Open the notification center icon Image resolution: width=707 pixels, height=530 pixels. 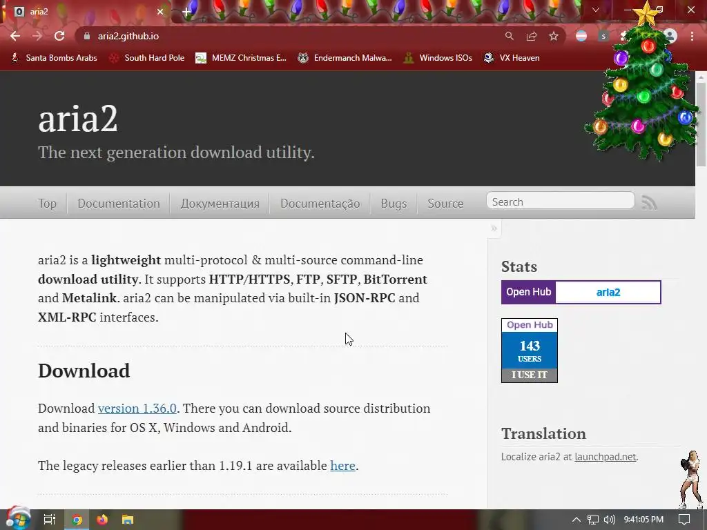click(x=684, y=520)
